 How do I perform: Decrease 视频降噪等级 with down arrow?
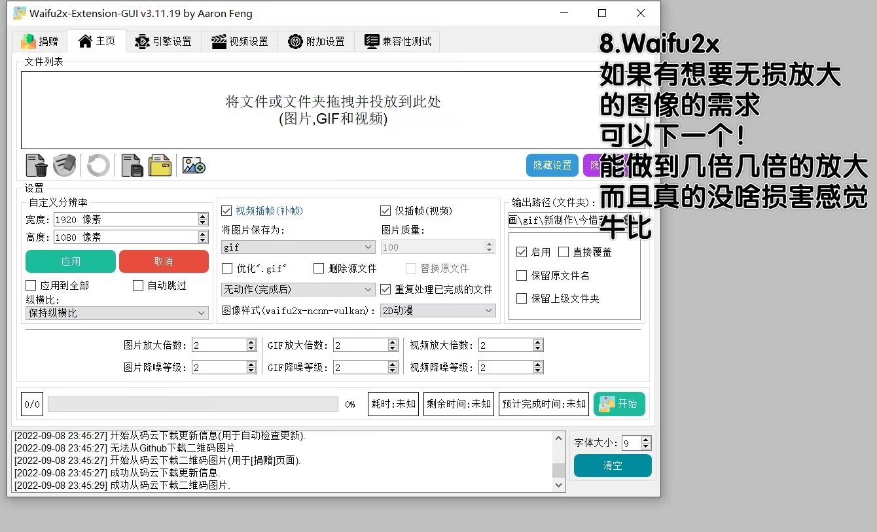click(x=538, y=370)
